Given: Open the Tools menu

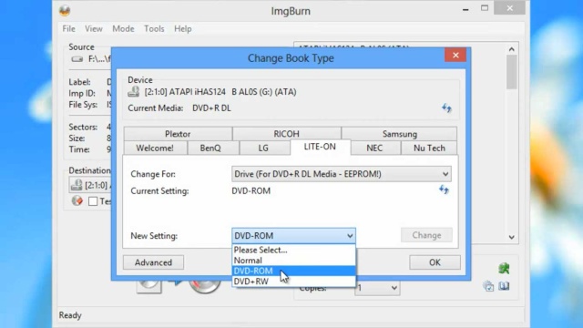Looking at the screenshot, I should pyautogui.click(x=154, y=28).
